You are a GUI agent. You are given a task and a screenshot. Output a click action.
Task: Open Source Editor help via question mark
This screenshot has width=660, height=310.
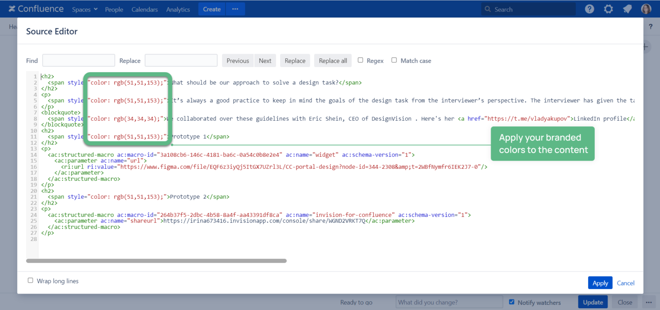[x=651, y=26]
